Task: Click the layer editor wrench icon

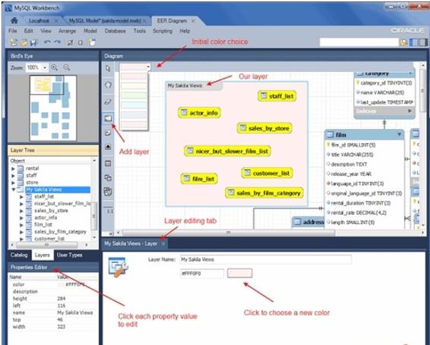Action: (x=118, y=266)
